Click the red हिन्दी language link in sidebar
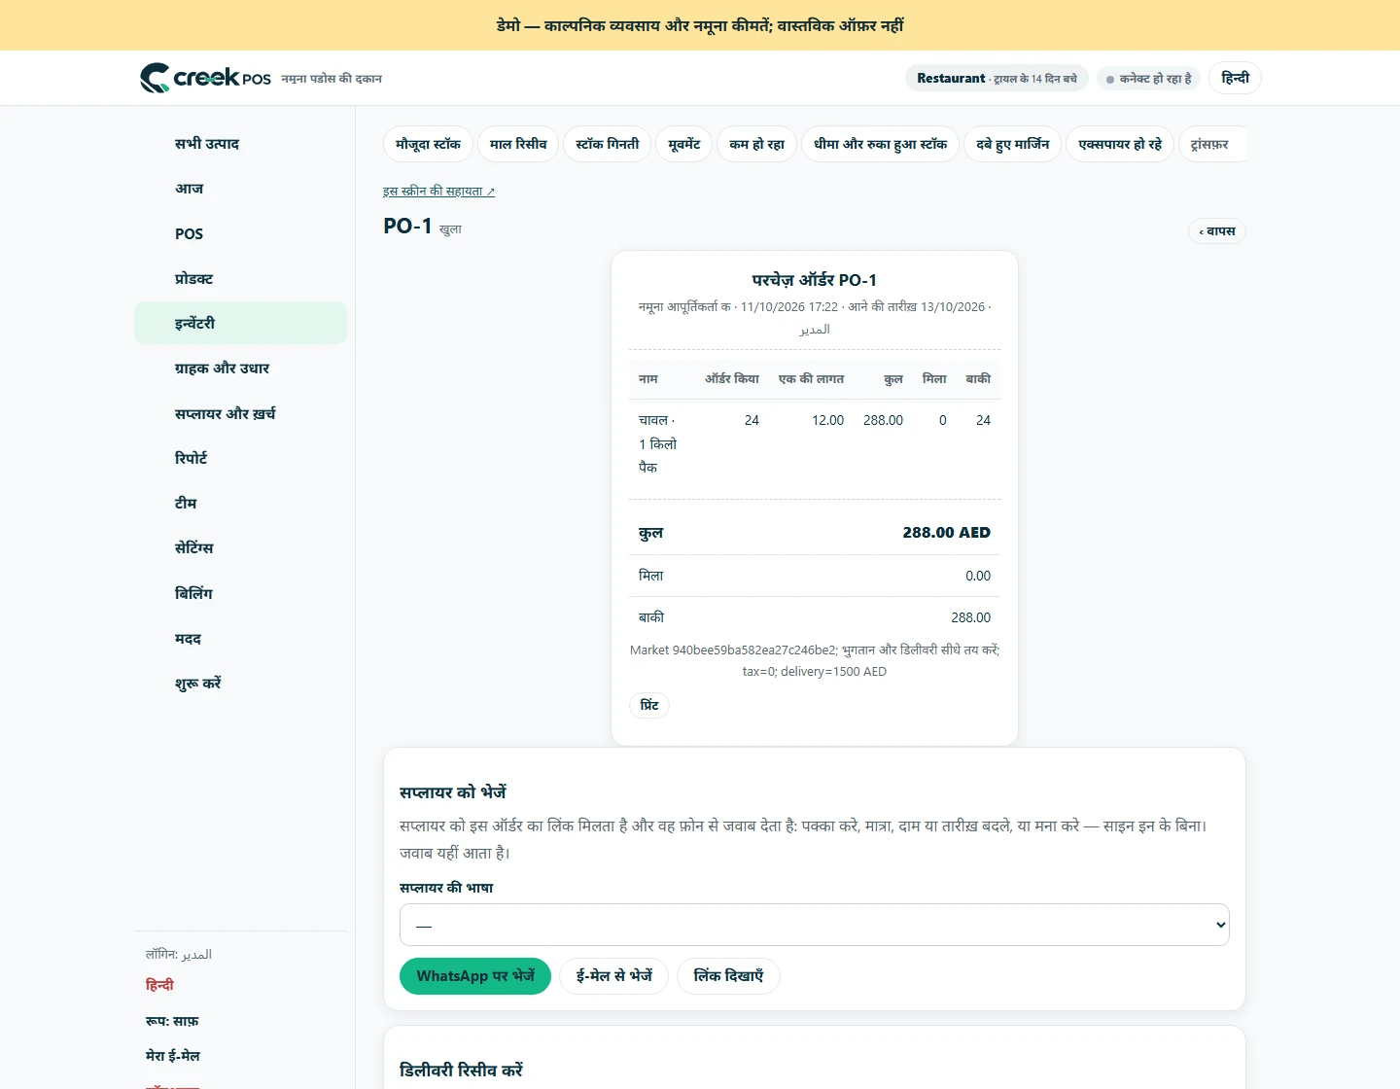Screen dimensions: 1400x1089 (x=159, y=985)
